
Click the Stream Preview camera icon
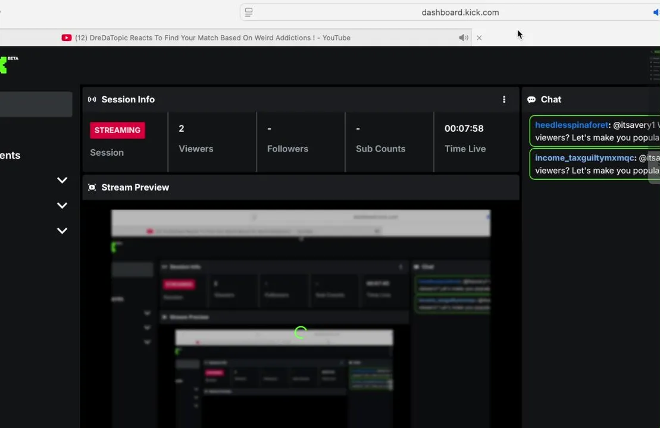tap(92, 187)
